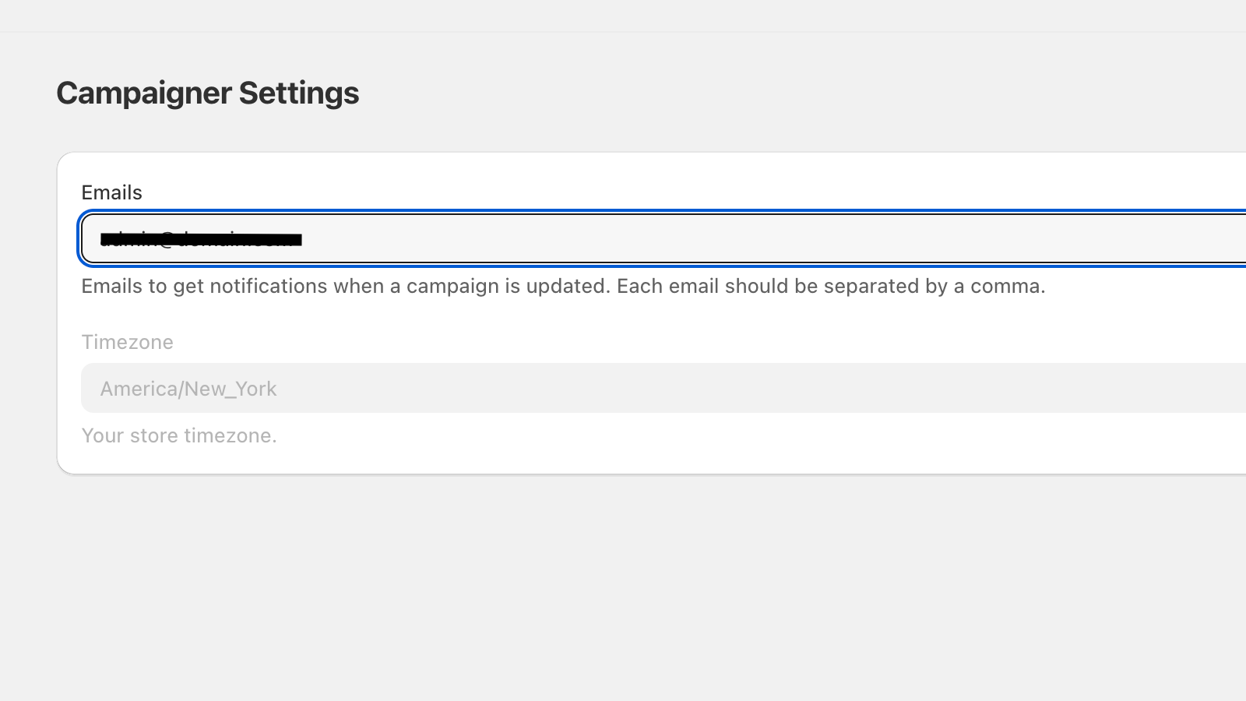Click the Campaigner Settings heading
This screenshot has height=701, width=1246.
[x=207, y=92]
